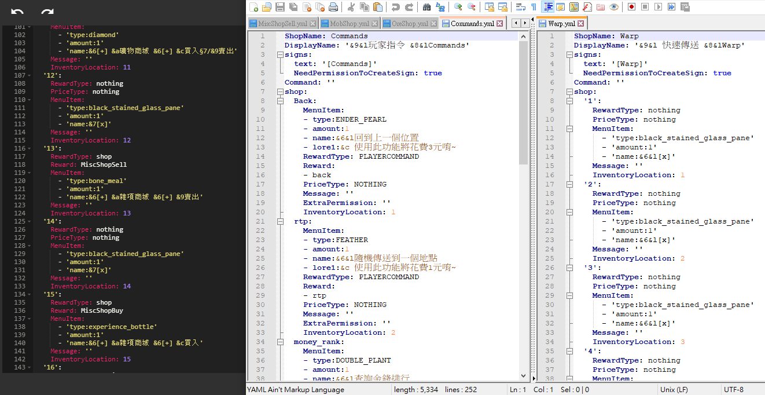Cut selection with scissors icon

coord(351,7)
